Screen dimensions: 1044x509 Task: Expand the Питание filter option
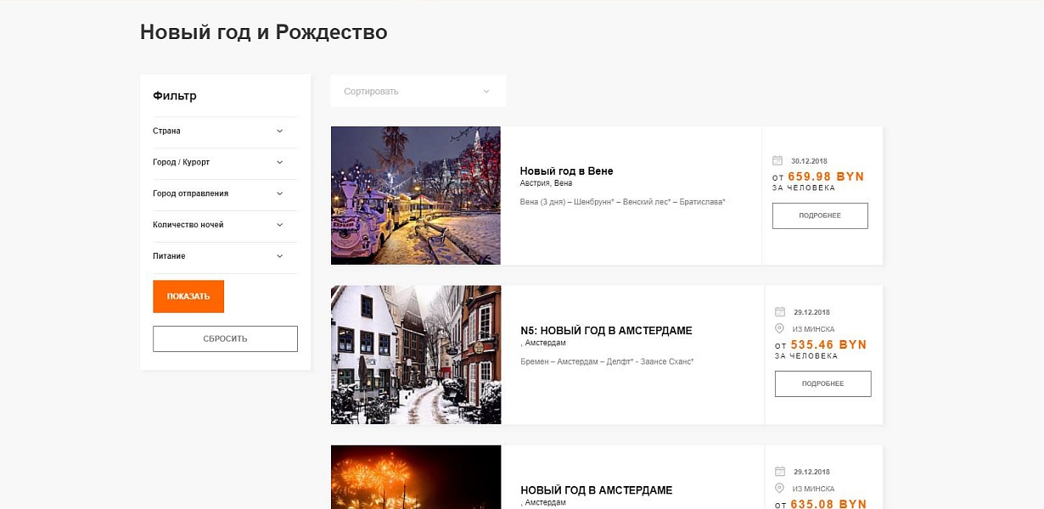(x=225, y=256)
